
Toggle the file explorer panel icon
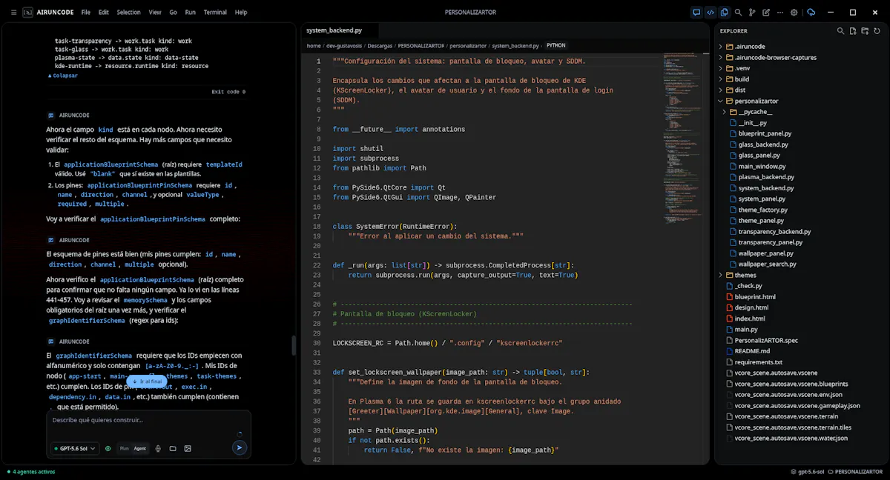[x=725, y=12]
